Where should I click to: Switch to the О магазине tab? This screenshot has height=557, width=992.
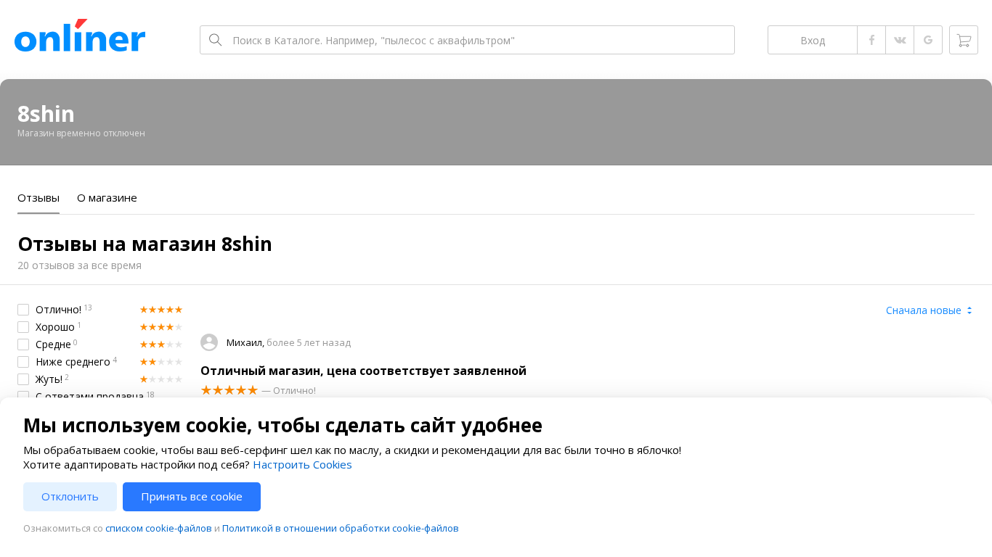(x=107, y=198)
